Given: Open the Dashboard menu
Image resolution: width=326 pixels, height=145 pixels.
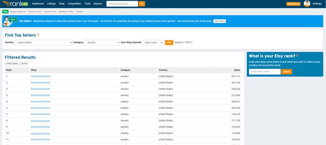Looking at the screenshot, I should [38, 4].
